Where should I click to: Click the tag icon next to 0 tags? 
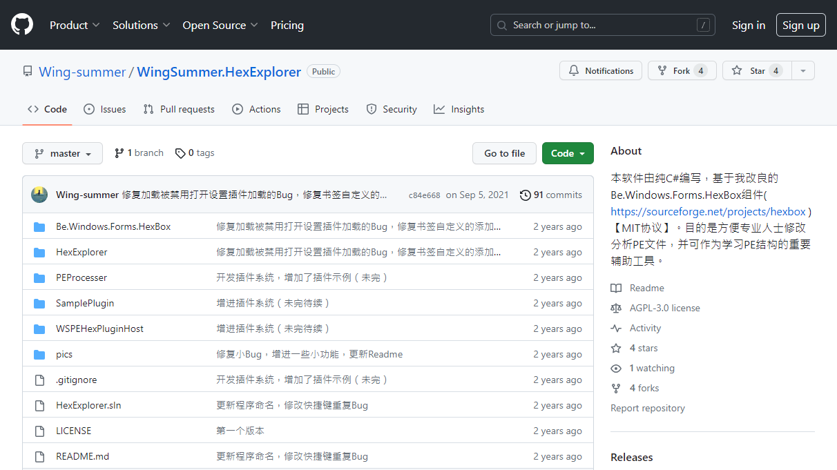click(180, 153)
